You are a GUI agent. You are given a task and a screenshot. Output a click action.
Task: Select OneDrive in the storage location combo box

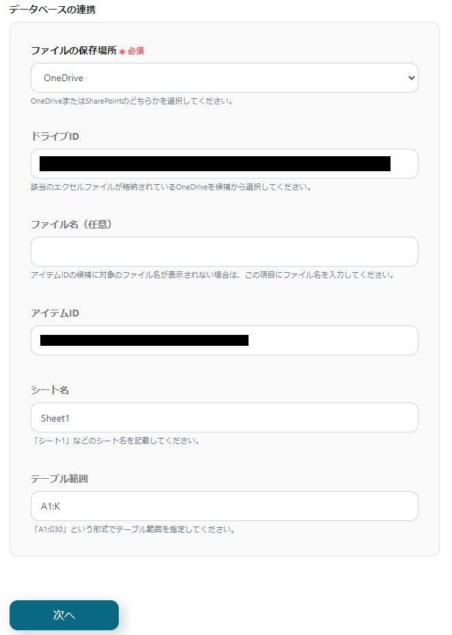[x=224, y=78]
